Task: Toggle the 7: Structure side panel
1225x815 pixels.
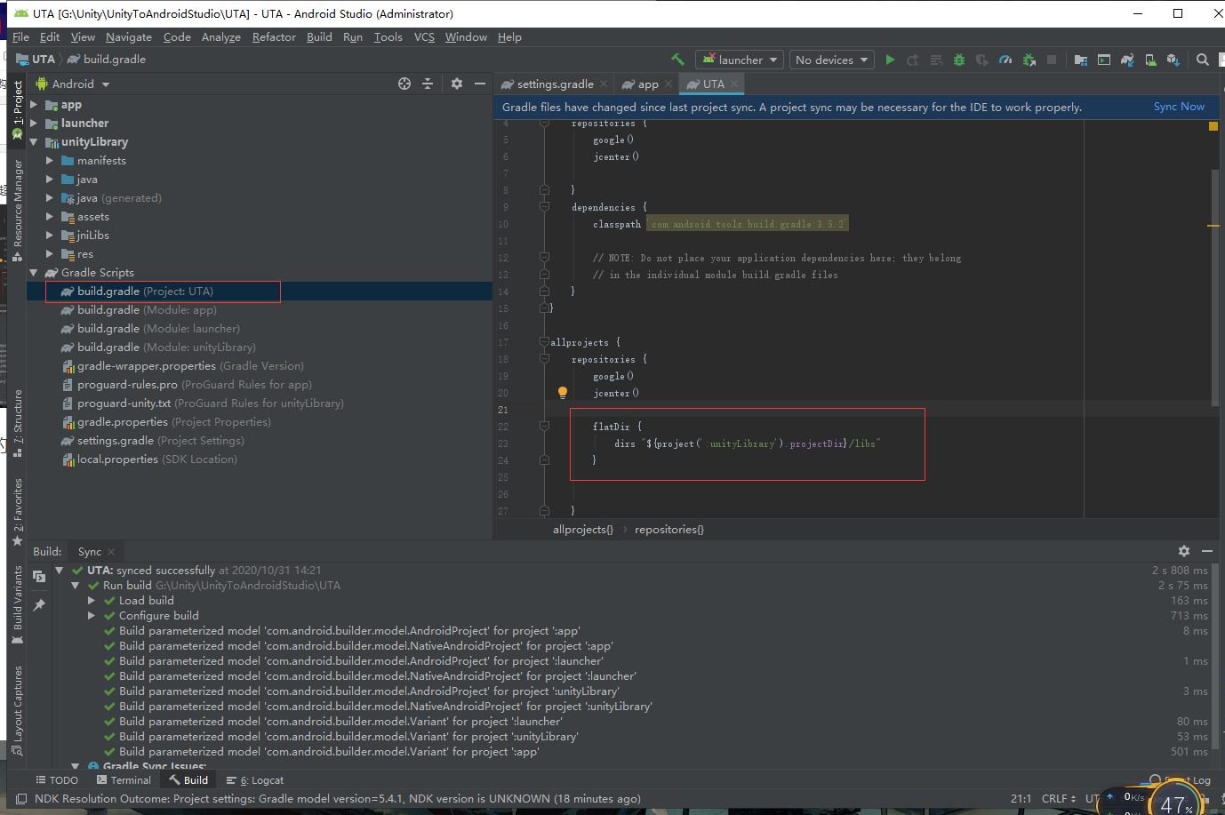Action: pyautogui.click(x=18, y=423)
